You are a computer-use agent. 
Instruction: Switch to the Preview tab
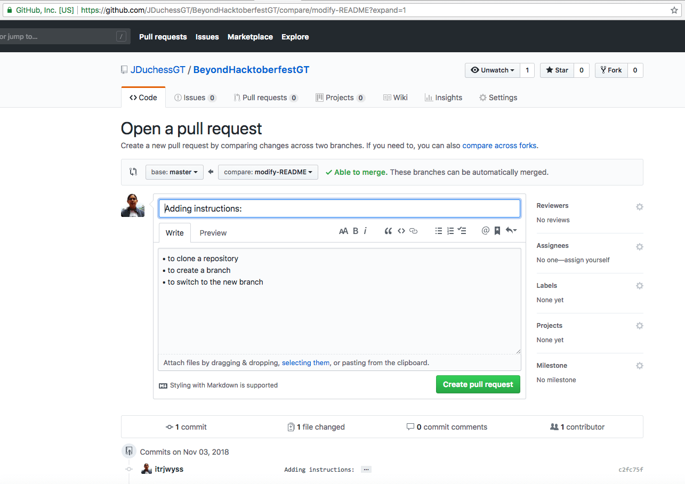(x=213, y=233)
